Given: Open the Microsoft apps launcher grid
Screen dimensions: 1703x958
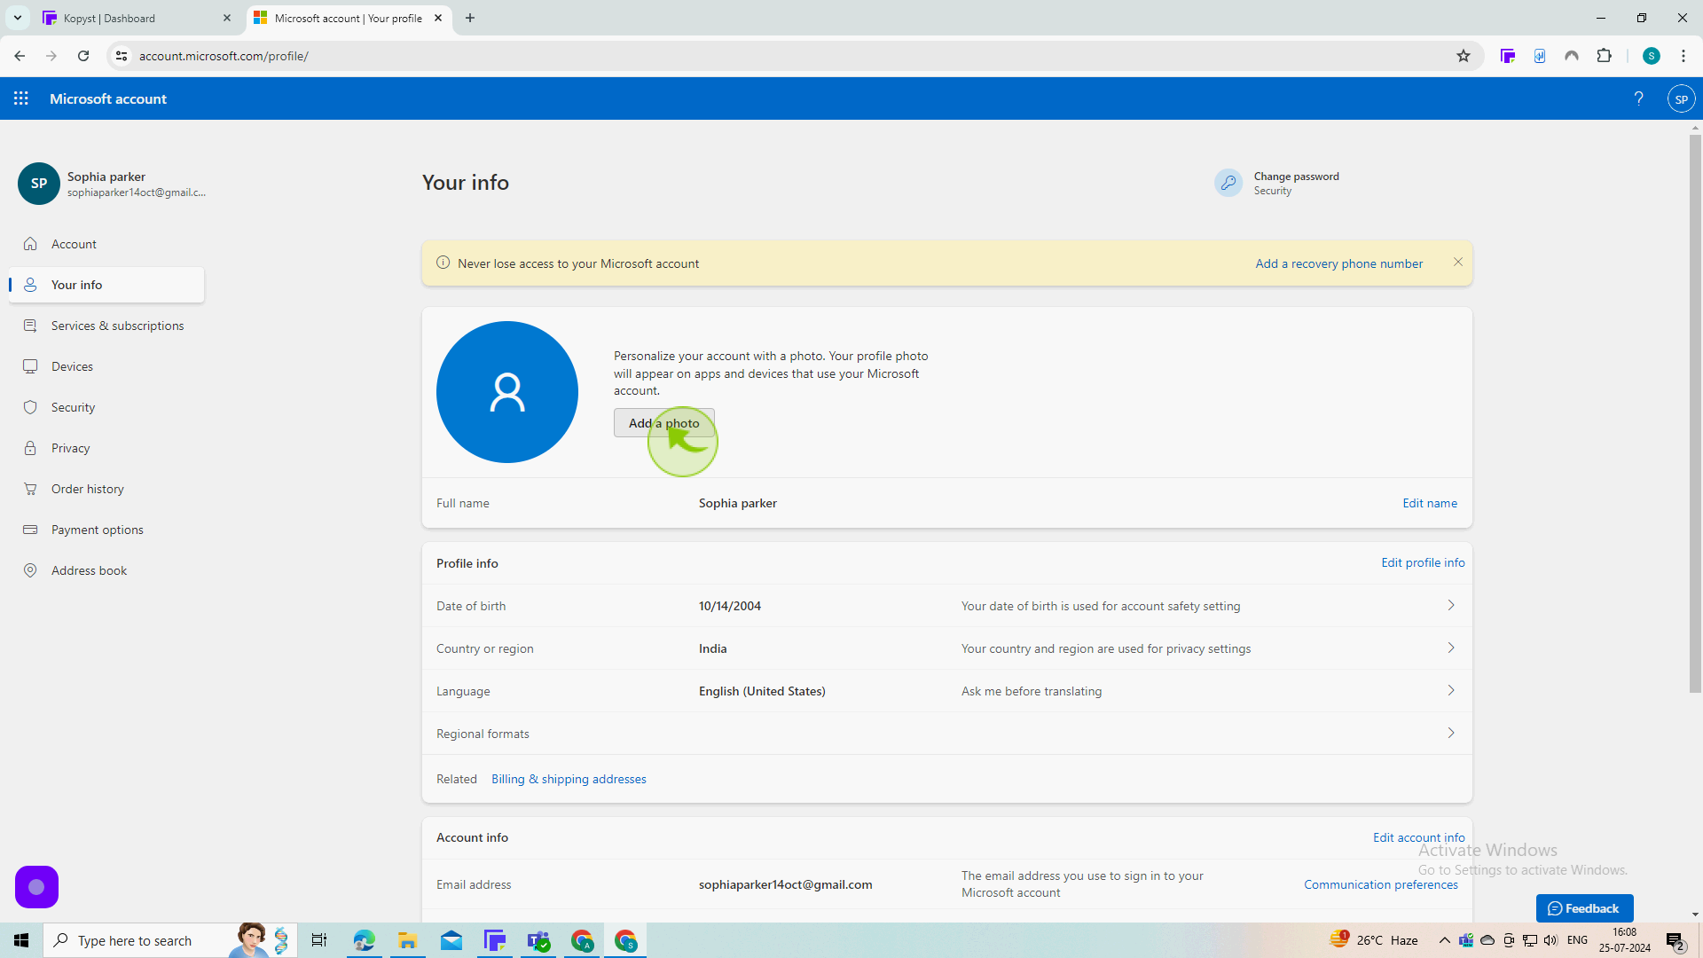Looking at the screenshot, I should [21, 98].
